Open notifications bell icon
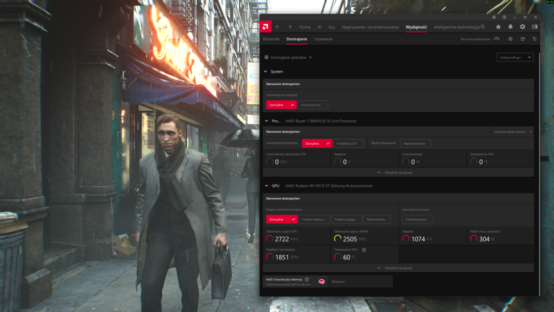This screenshot has width=554, height=312. (511, 27)
